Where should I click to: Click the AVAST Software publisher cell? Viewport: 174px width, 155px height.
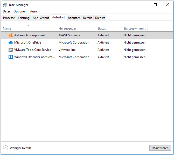coord(69,35)
